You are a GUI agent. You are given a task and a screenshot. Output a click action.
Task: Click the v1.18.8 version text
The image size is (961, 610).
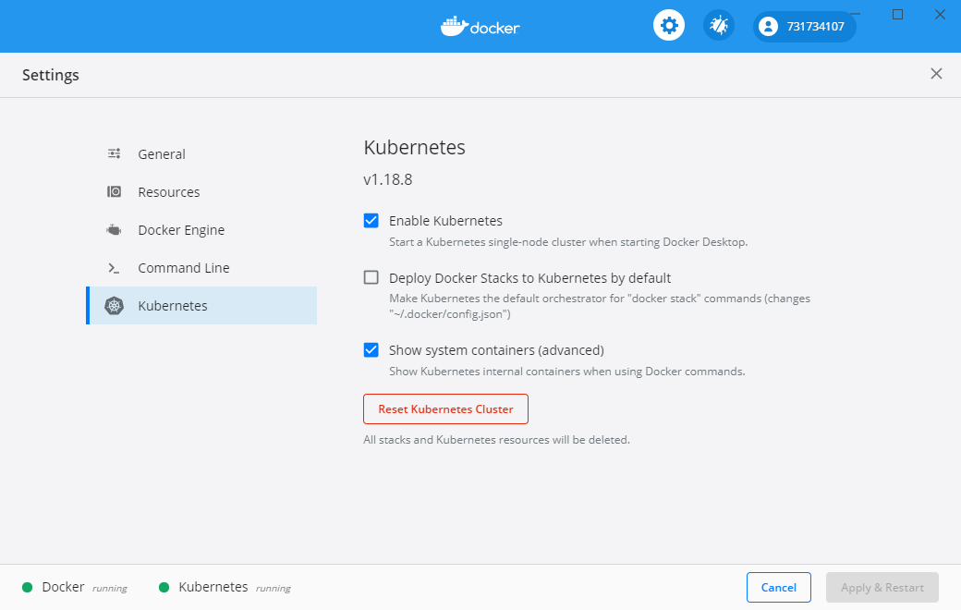(388, 179)
